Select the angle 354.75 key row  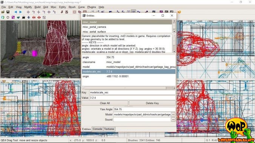(129, 57)
